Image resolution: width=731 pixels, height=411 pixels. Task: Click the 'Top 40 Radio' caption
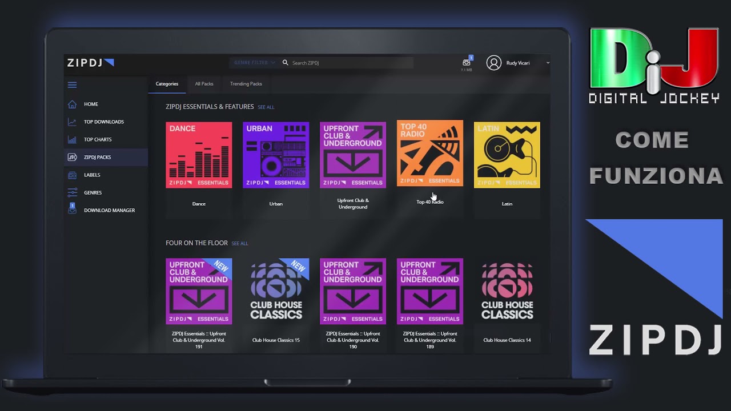point(430,202)
